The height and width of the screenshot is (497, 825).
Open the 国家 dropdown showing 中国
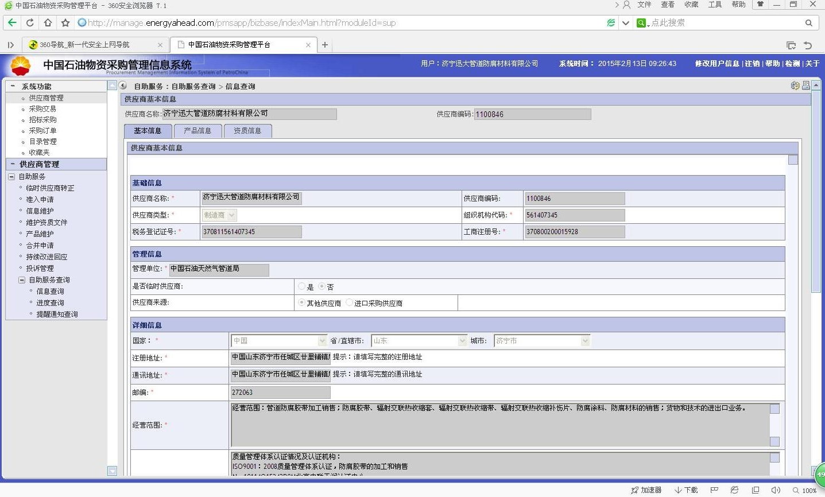coord(279,340)
